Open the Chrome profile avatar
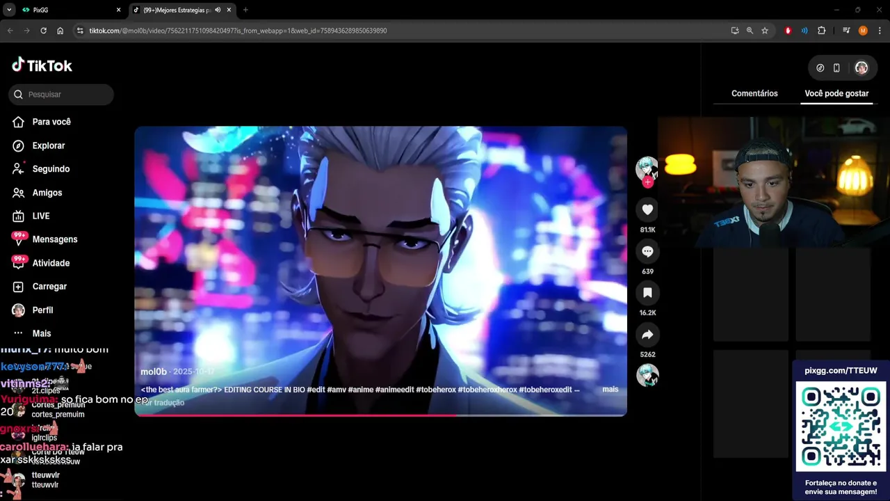 (863, 31)
